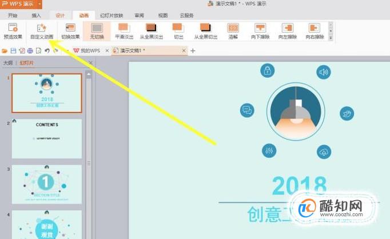Click the Save icon in quick toolbar
390x239 pixels.
[x=13, y=51]
